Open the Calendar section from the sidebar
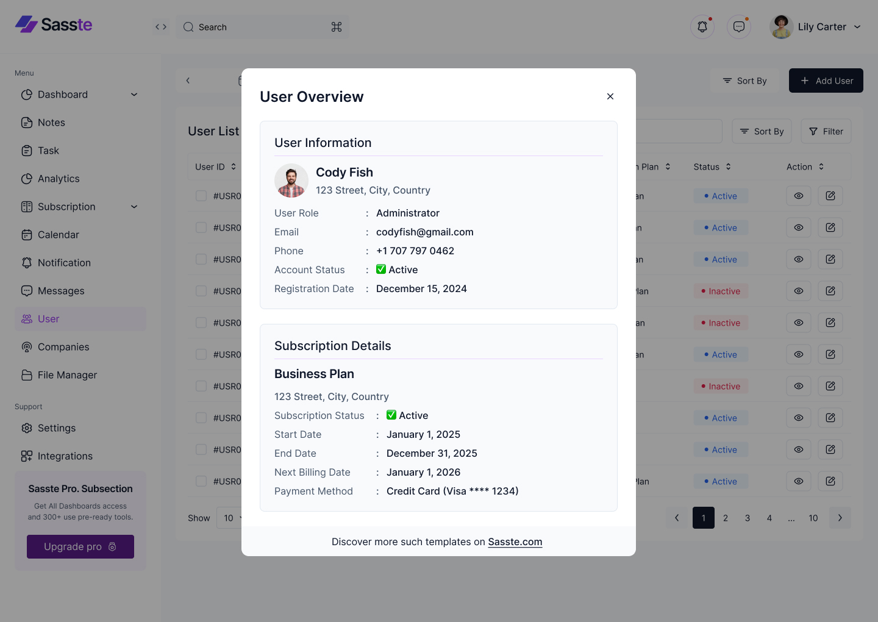 27,235
